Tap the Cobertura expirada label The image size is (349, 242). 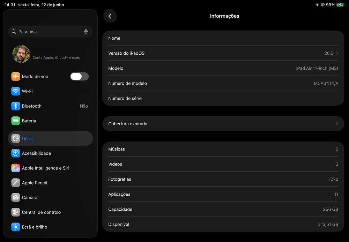[128, 124]
